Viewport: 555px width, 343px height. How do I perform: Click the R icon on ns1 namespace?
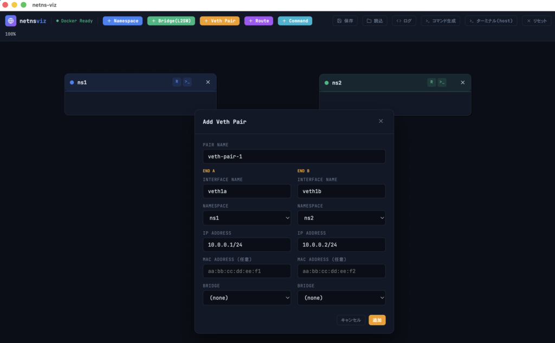(x=177, y=82)
